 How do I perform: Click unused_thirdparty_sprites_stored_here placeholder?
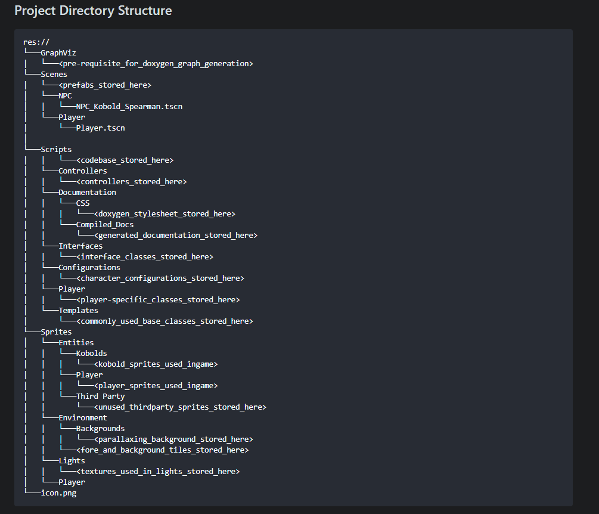[181, 407]
